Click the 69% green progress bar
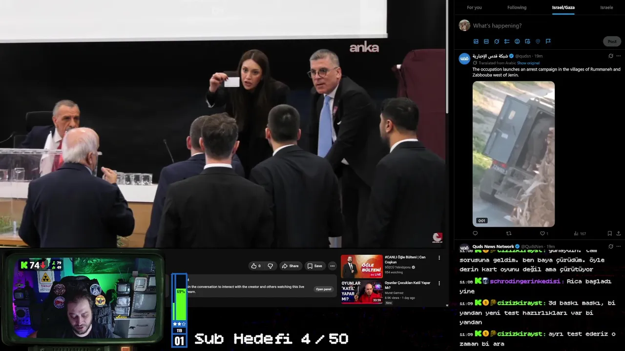The width and height of the screenshot is (625, 351). pyautogui.click(x=180, y=305)
